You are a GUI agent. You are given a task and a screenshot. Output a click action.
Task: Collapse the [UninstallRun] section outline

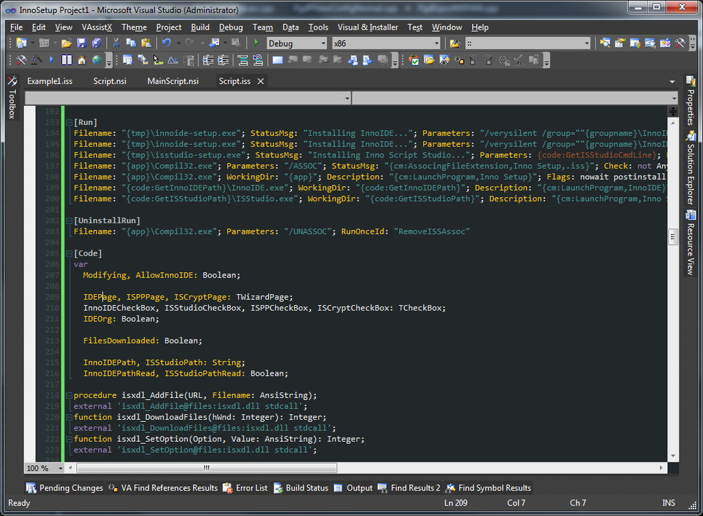tap(69, 221)
